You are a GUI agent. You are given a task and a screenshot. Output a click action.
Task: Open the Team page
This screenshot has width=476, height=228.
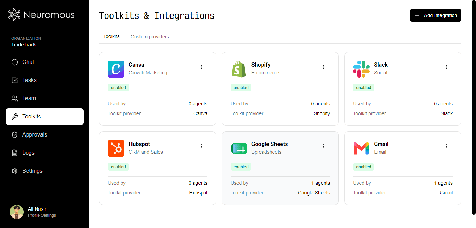point(45,98)
